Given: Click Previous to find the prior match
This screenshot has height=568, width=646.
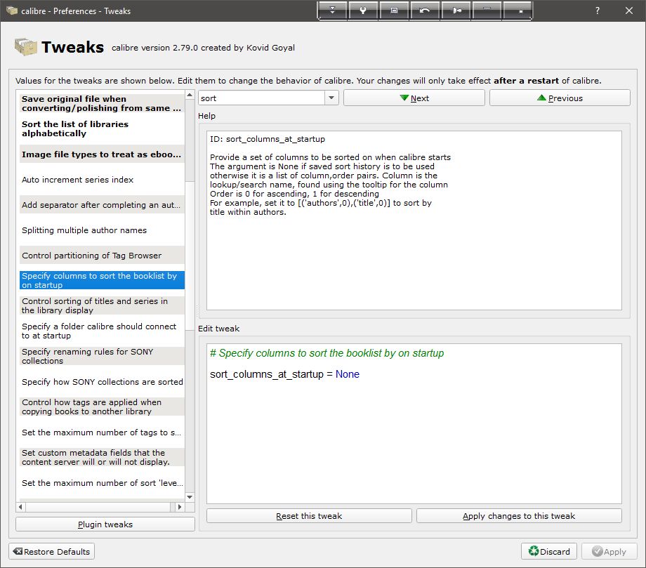Looking at the screenshot, I should [x=560, y=98].
